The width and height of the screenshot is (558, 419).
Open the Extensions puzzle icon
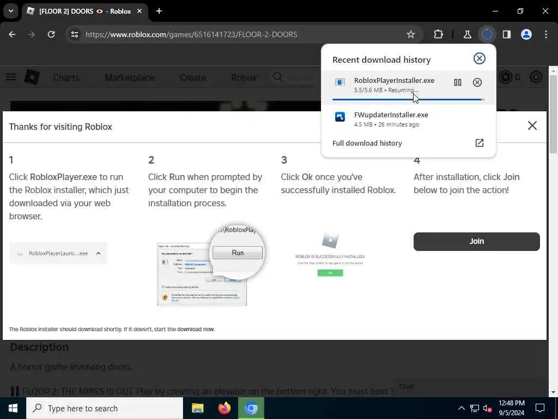coord(439,34)
